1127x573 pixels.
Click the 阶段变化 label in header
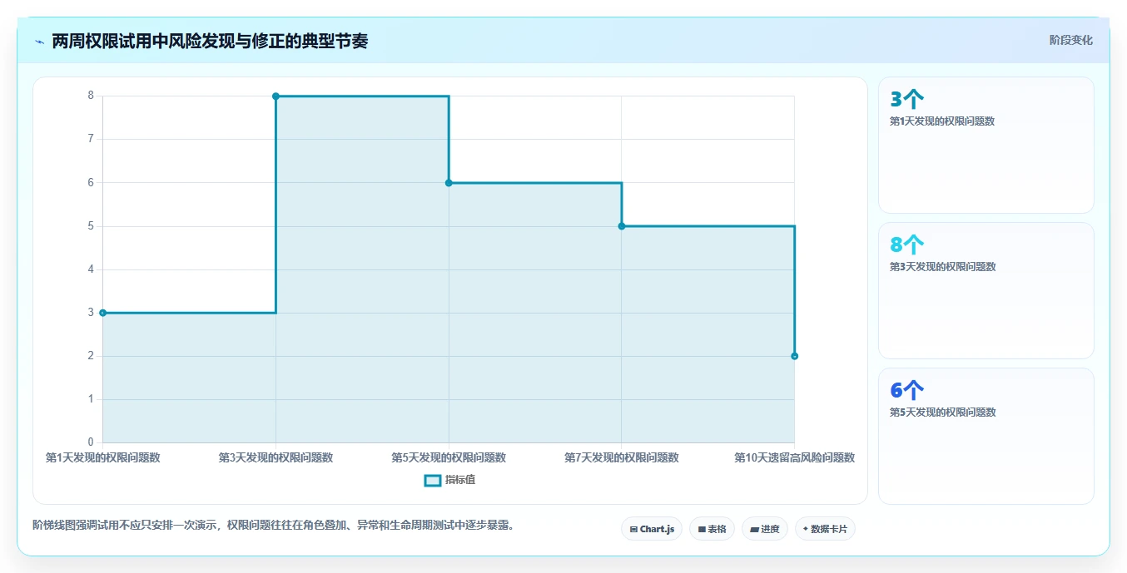(1070, 40)
